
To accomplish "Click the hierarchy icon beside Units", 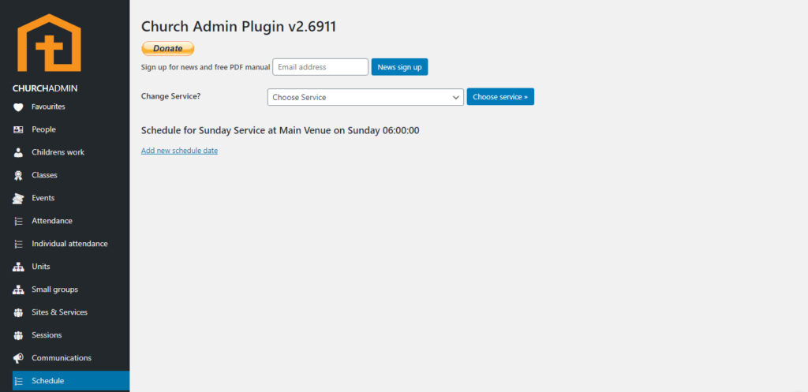I will coord(18,267).
